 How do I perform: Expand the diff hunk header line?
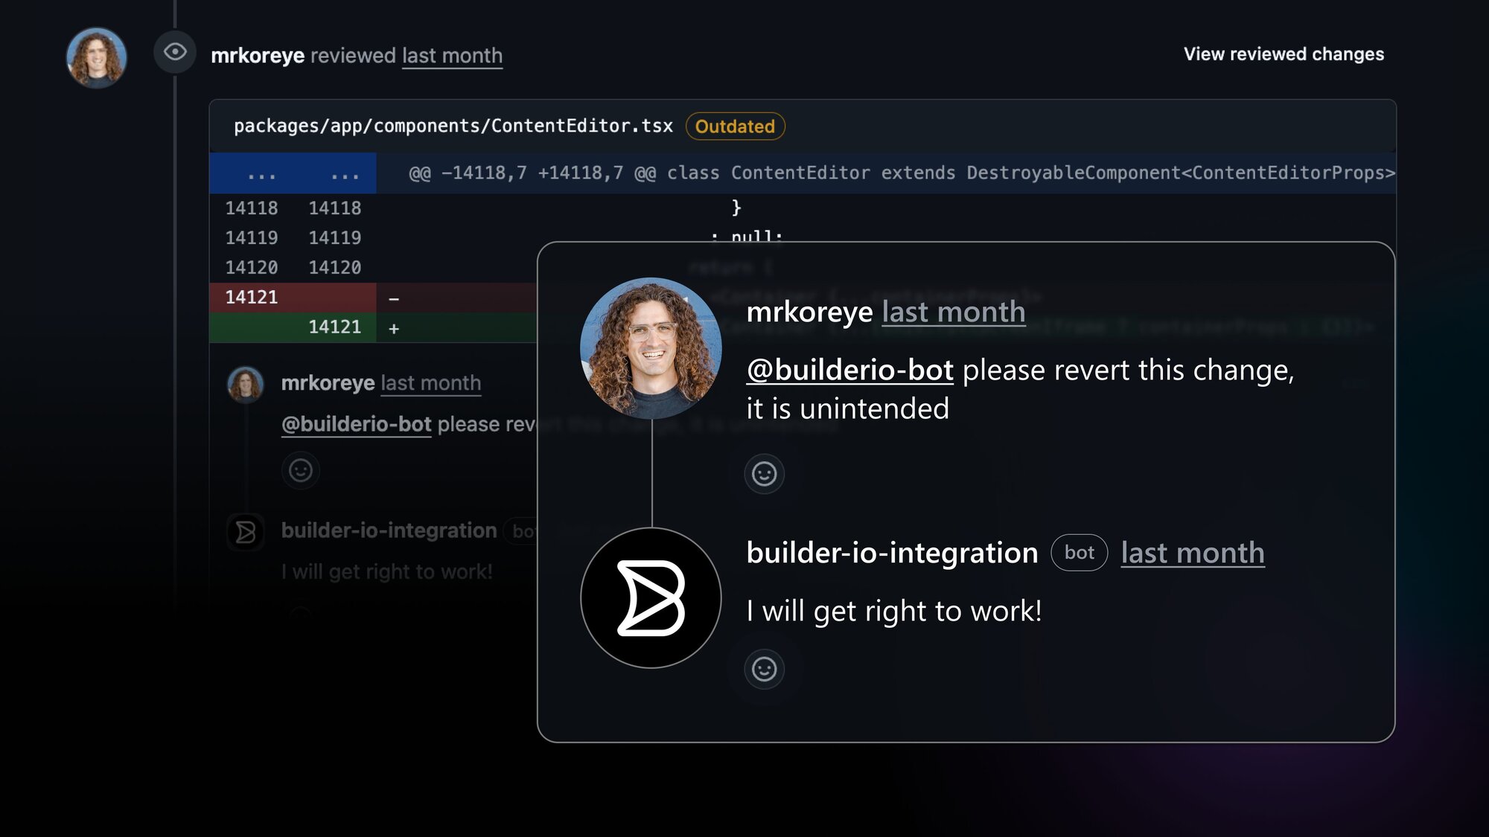click(x=901, y=173)
